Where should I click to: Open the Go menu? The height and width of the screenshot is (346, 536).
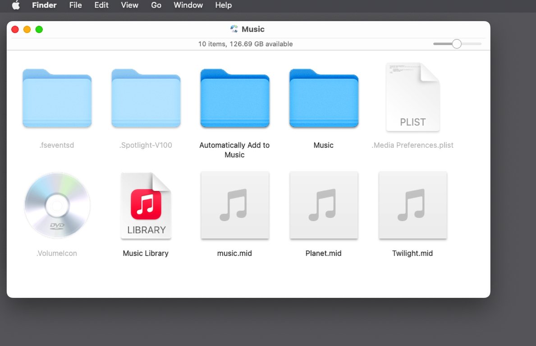156,5
